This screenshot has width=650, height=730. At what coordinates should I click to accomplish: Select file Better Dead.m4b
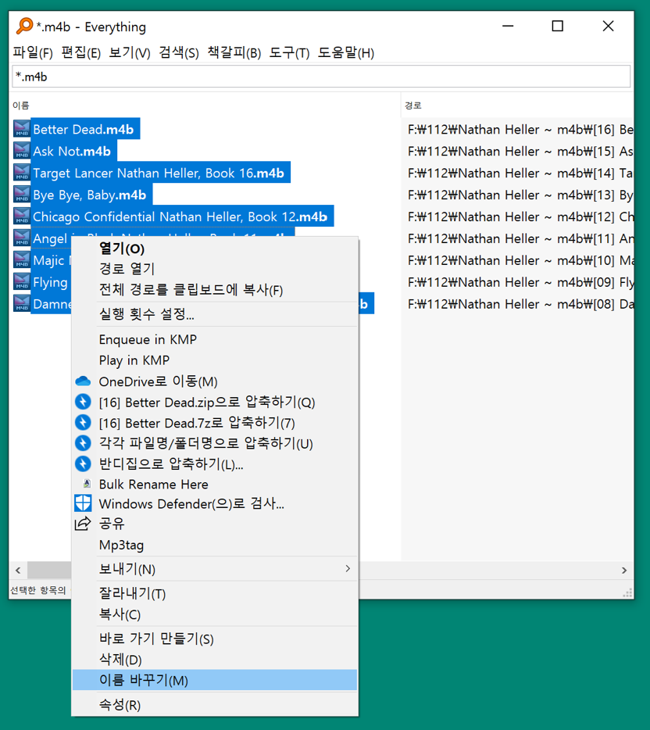point(84,129)
